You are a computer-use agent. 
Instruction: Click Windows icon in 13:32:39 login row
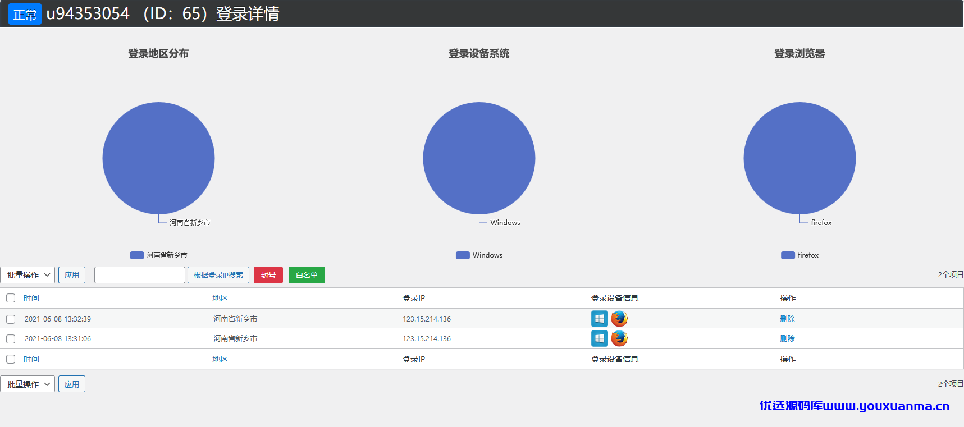(x=600, y=319)
